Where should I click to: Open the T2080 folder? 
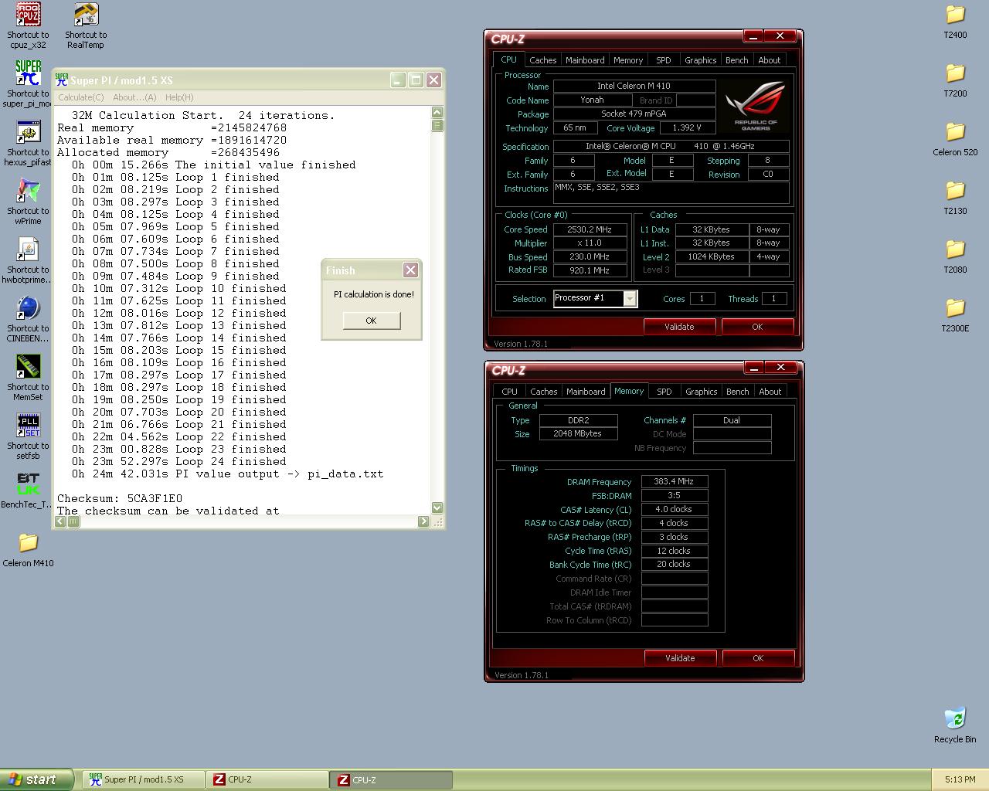(x=955, y=250)
